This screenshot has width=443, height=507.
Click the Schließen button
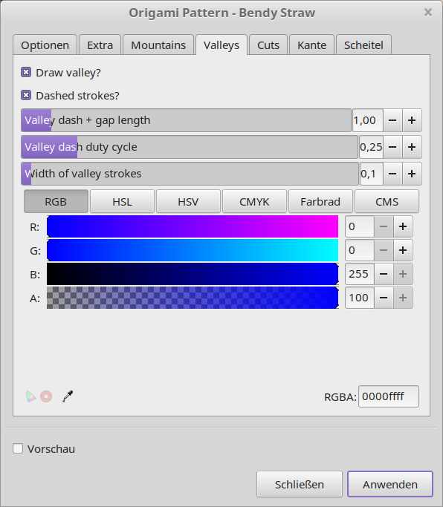pos(300,484)
